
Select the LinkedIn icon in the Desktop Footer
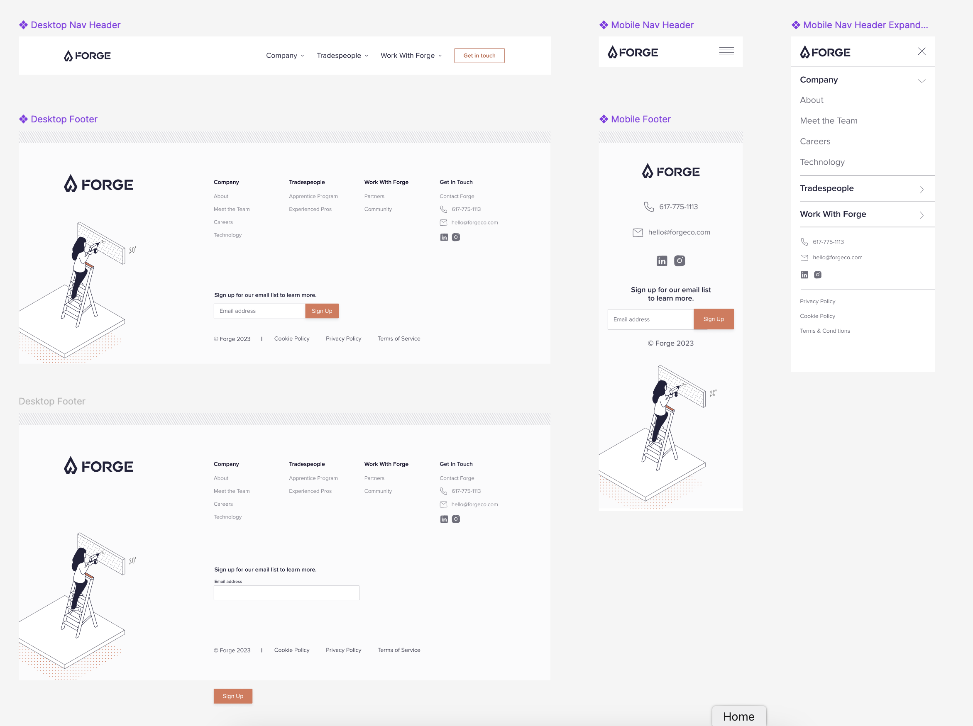[x=444, y=237]
